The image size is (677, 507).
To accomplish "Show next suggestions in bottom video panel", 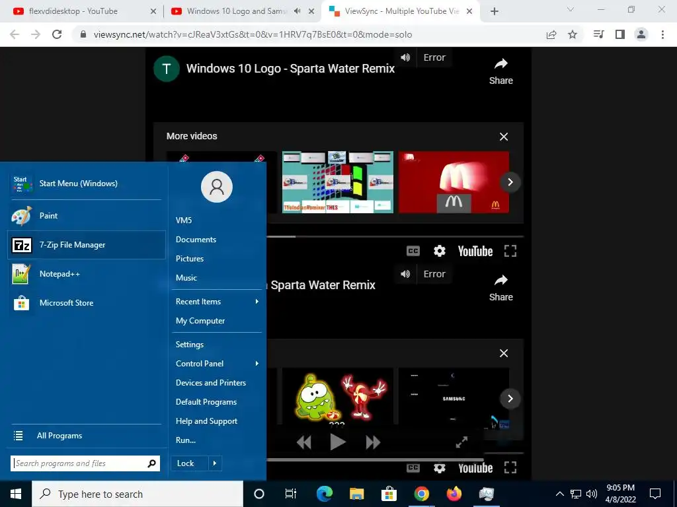I will [x=510, y=399].
